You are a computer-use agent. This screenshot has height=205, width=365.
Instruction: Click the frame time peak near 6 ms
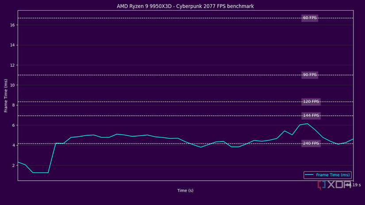pos(307,124)
